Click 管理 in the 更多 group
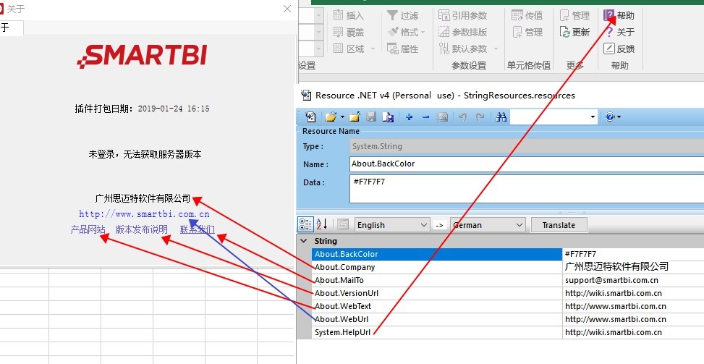This screenshot has width=704, height=364. [574, 15]
